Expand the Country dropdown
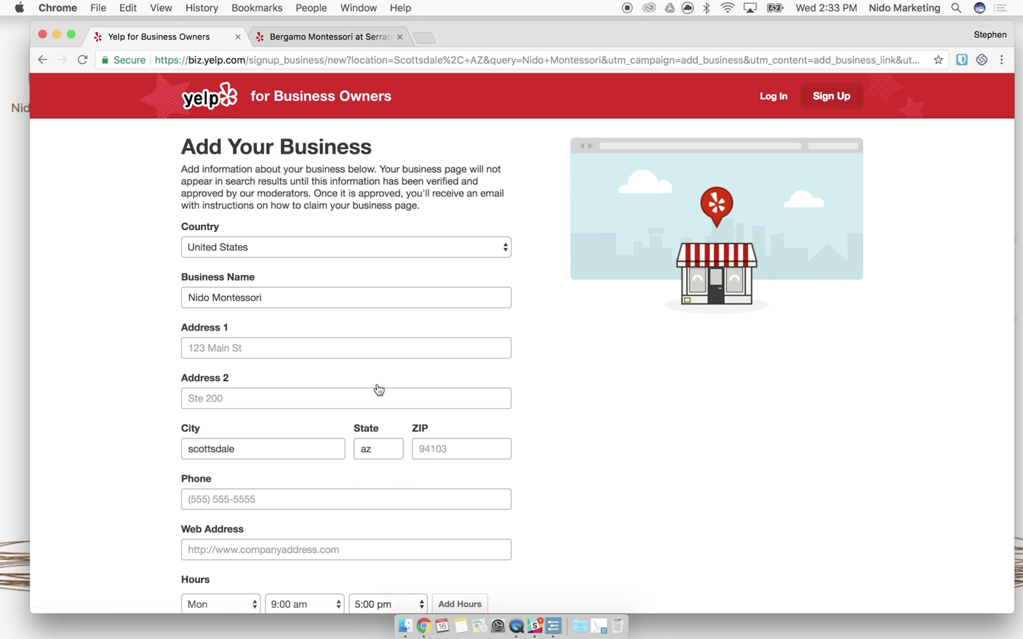This screenshot has height=639, width=1023. tap(345, 247)
